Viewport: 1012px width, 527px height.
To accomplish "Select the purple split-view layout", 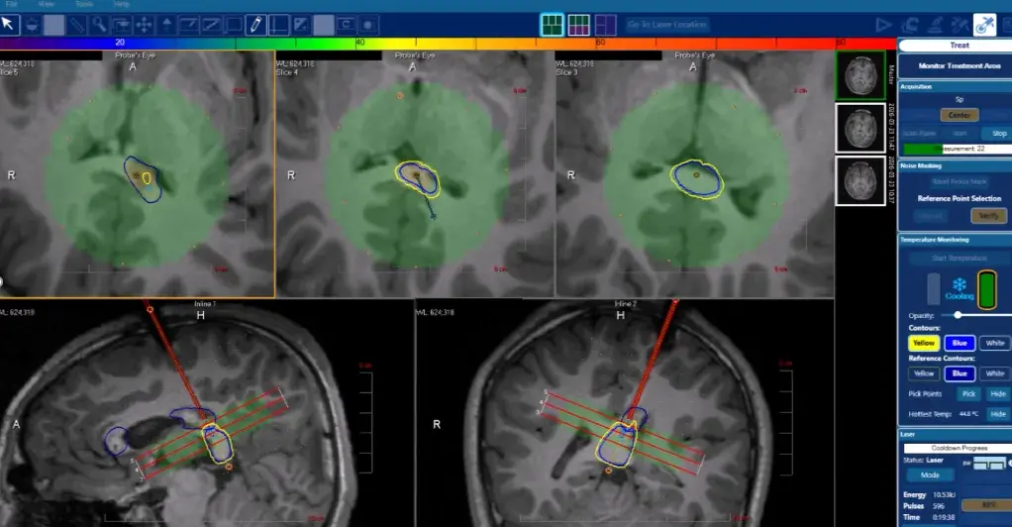I will pyautogui.click(x=605, y=25).
